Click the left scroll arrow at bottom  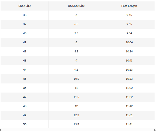[1, 130]
